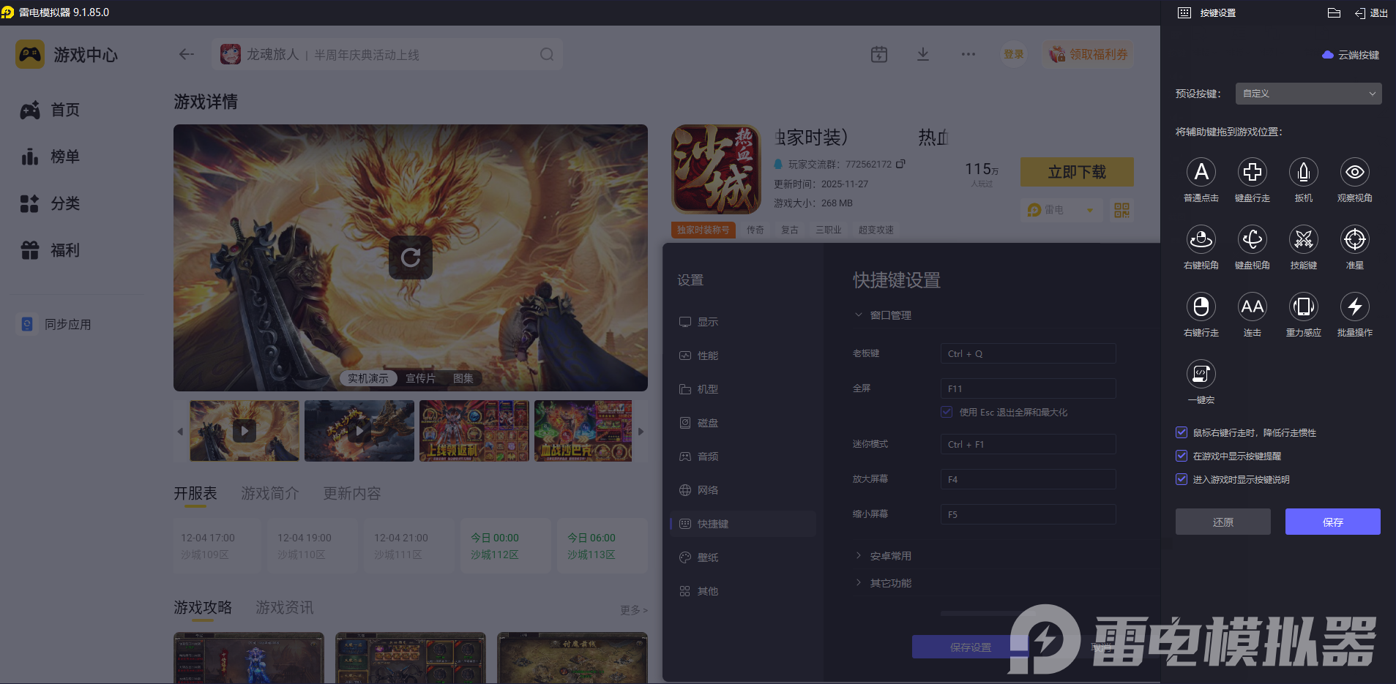Select the 准星 crosshair mapping tool
Viewport: 1396px width, 684px height.
(x=1354, y=247)
